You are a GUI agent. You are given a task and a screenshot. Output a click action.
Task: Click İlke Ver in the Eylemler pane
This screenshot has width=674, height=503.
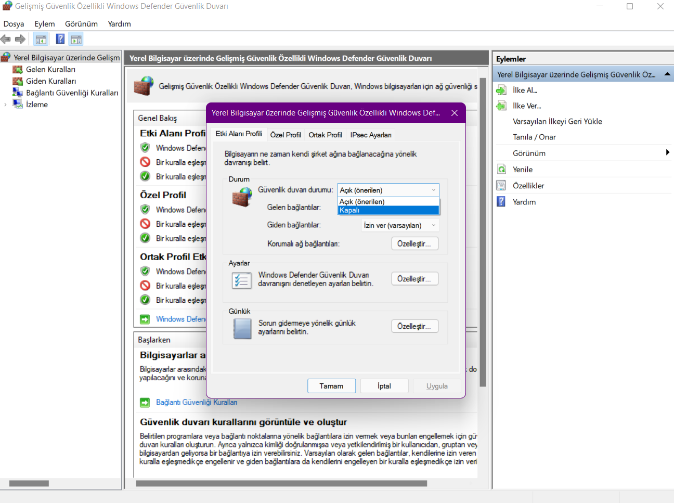coord(527,106)
